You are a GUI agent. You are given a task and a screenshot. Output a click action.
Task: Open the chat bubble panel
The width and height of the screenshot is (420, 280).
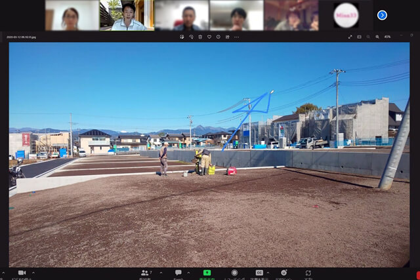178,273
